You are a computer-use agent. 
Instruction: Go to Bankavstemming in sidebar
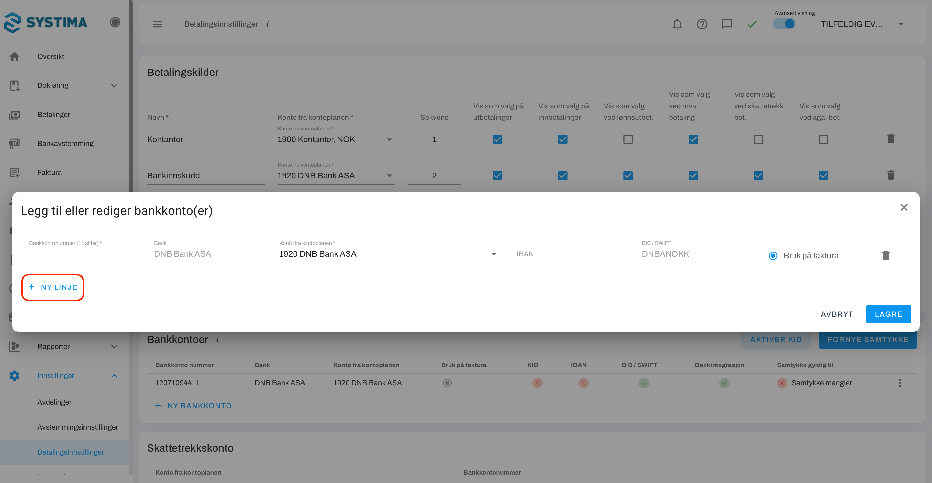click(x=65, y=144)
